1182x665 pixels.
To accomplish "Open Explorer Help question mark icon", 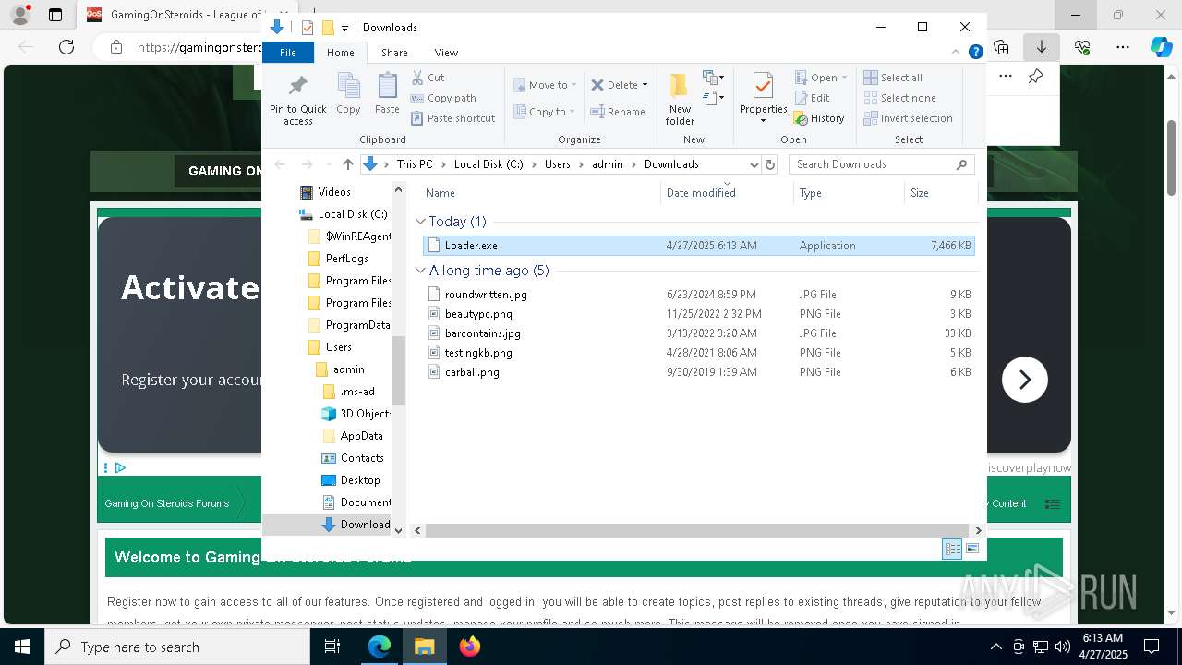I will click(975, 53).
